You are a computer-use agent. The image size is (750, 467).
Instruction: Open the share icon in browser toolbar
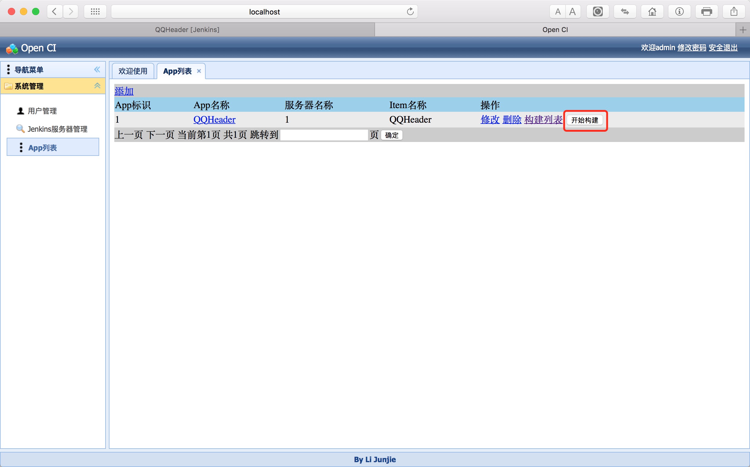(x=734, y=12)
